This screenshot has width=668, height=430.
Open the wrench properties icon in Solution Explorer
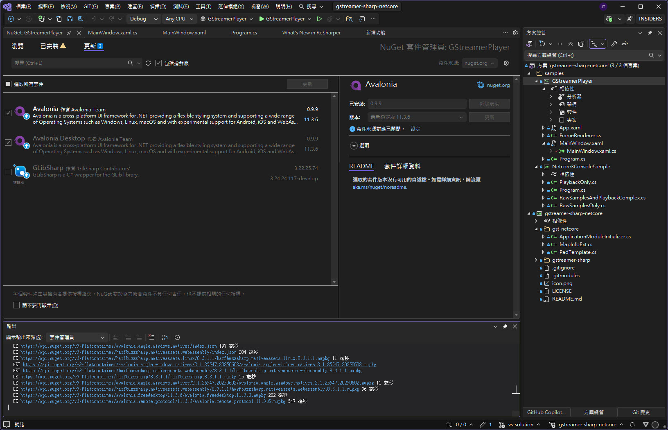click(614, 44)
